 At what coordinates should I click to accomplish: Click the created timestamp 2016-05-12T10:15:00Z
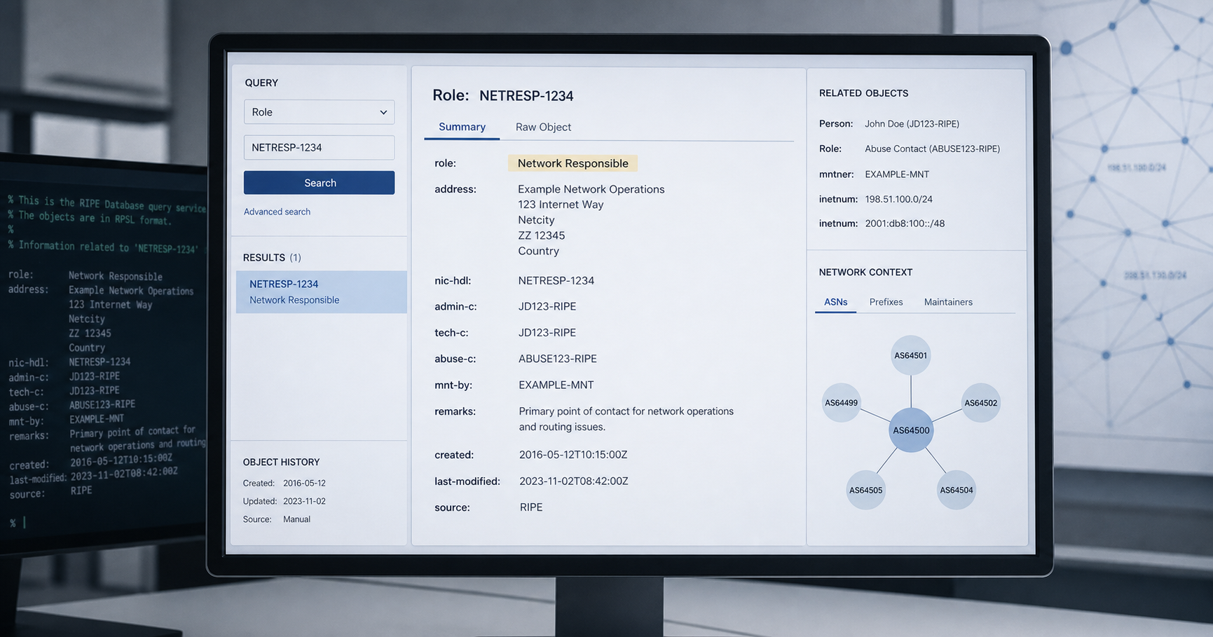click(x=573, y=455)
